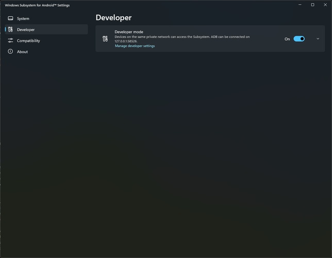Screen dimensions: 332x258
Task: Click the tools icon beside Developer mode
Action: coord(105,39)
